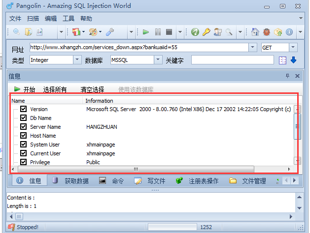Expand the URL address dropdown
The width and height of the screenshot is (310, 233).
point(253,47)
